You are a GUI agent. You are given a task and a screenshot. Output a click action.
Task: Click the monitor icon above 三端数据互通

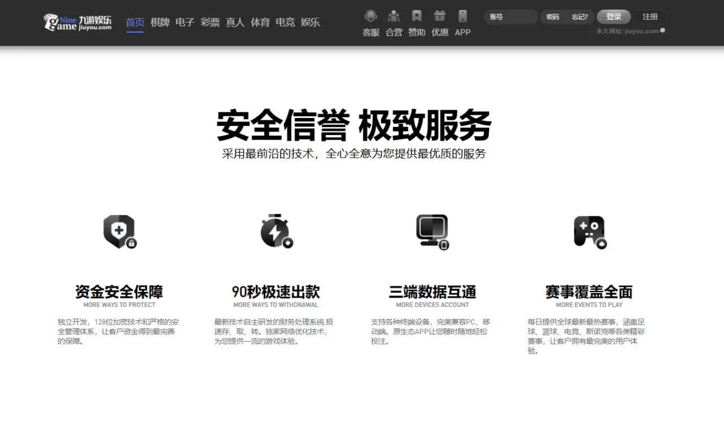[x=432, y=232]
